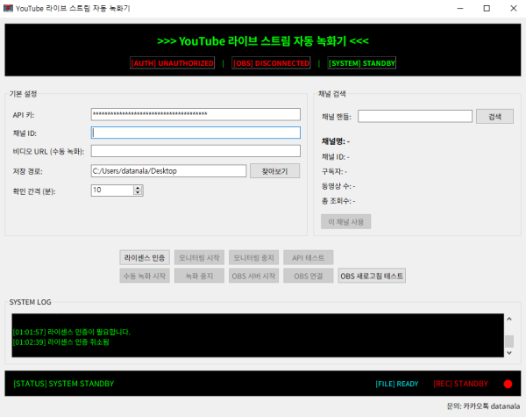Click the OBS 새로고침 테스트 button

tap(372, 276)
